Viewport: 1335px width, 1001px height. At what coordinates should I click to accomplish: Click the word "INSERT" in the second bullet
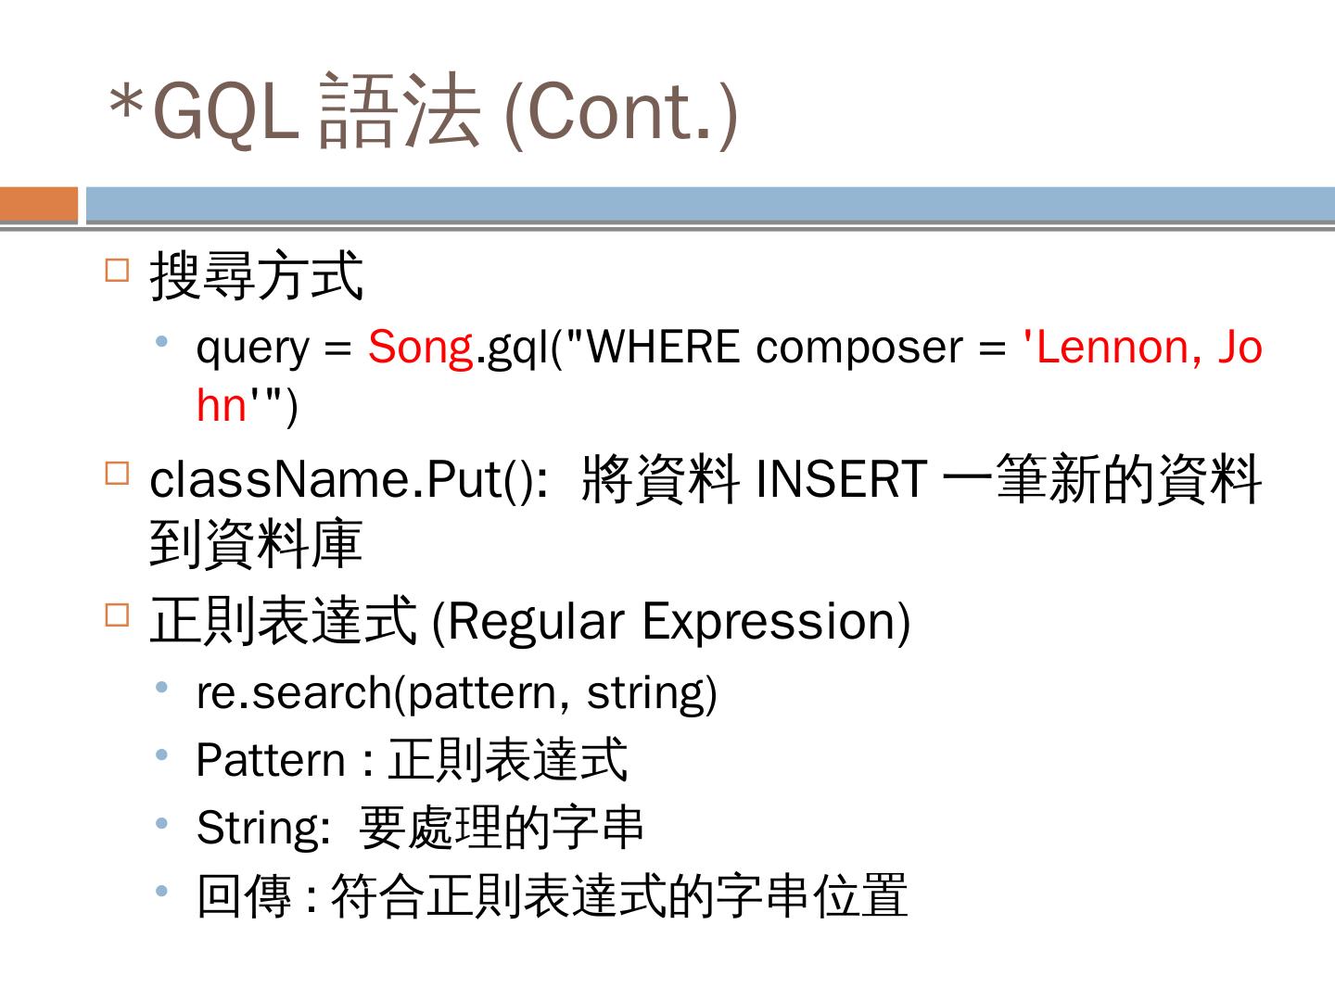coord(841,480)
